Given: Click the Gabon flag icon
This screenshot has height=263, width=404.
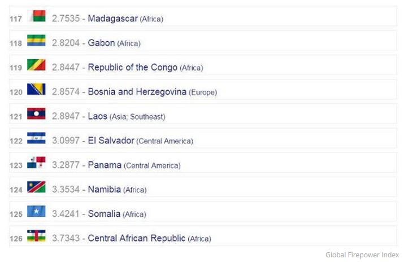Looking at the screenshot, I should pyautogui.click(x=36, y=41).
